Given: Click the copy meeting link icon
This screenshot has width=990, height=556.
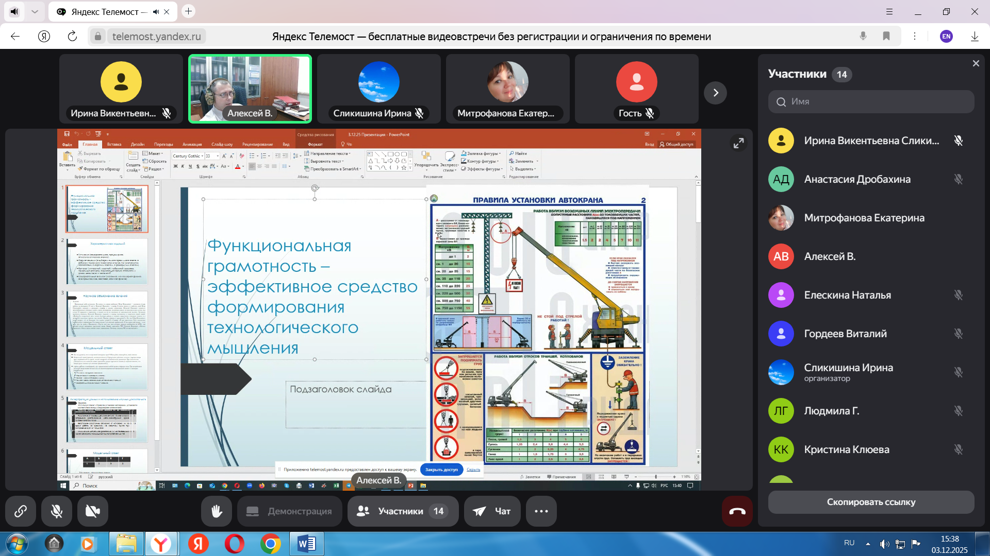Looking at the screenshot, I should pos(21,511).
